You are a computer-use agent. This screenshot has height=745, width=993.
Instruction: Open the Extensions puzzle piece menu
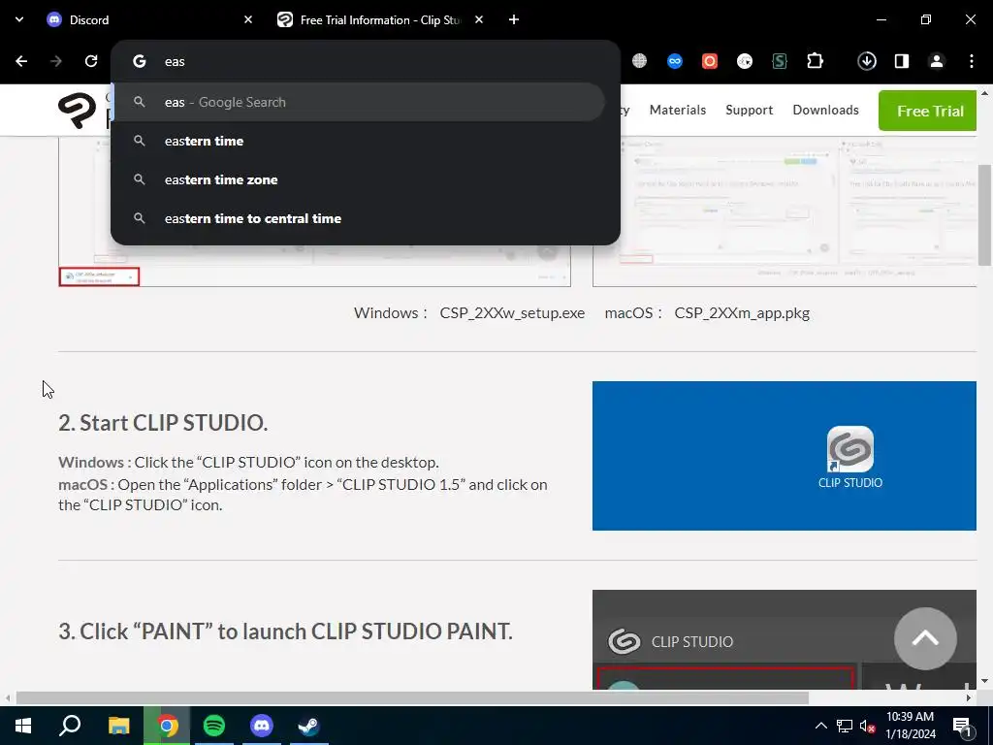point(815,61)
